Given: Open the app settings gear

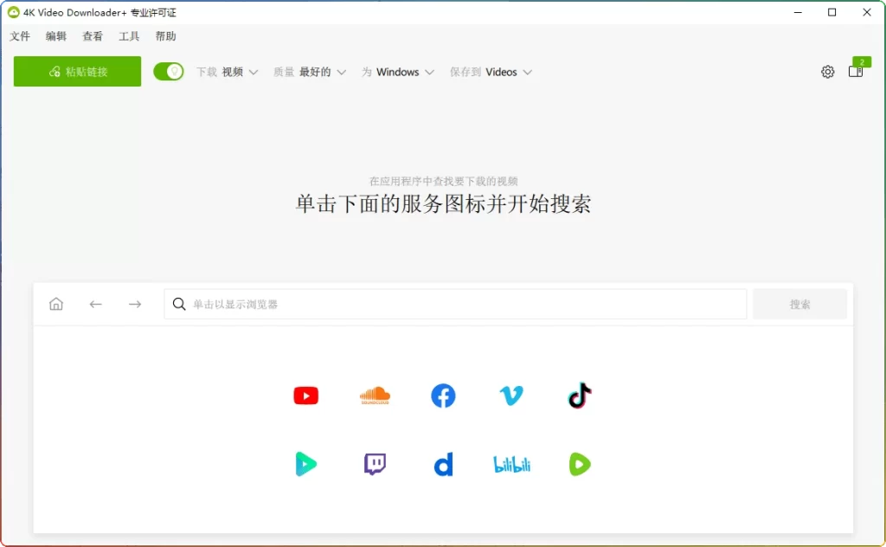Looking at the screenshot, I should coord(827,72).
